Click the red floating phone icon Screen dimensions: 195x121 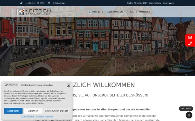[x=190, y=43]
